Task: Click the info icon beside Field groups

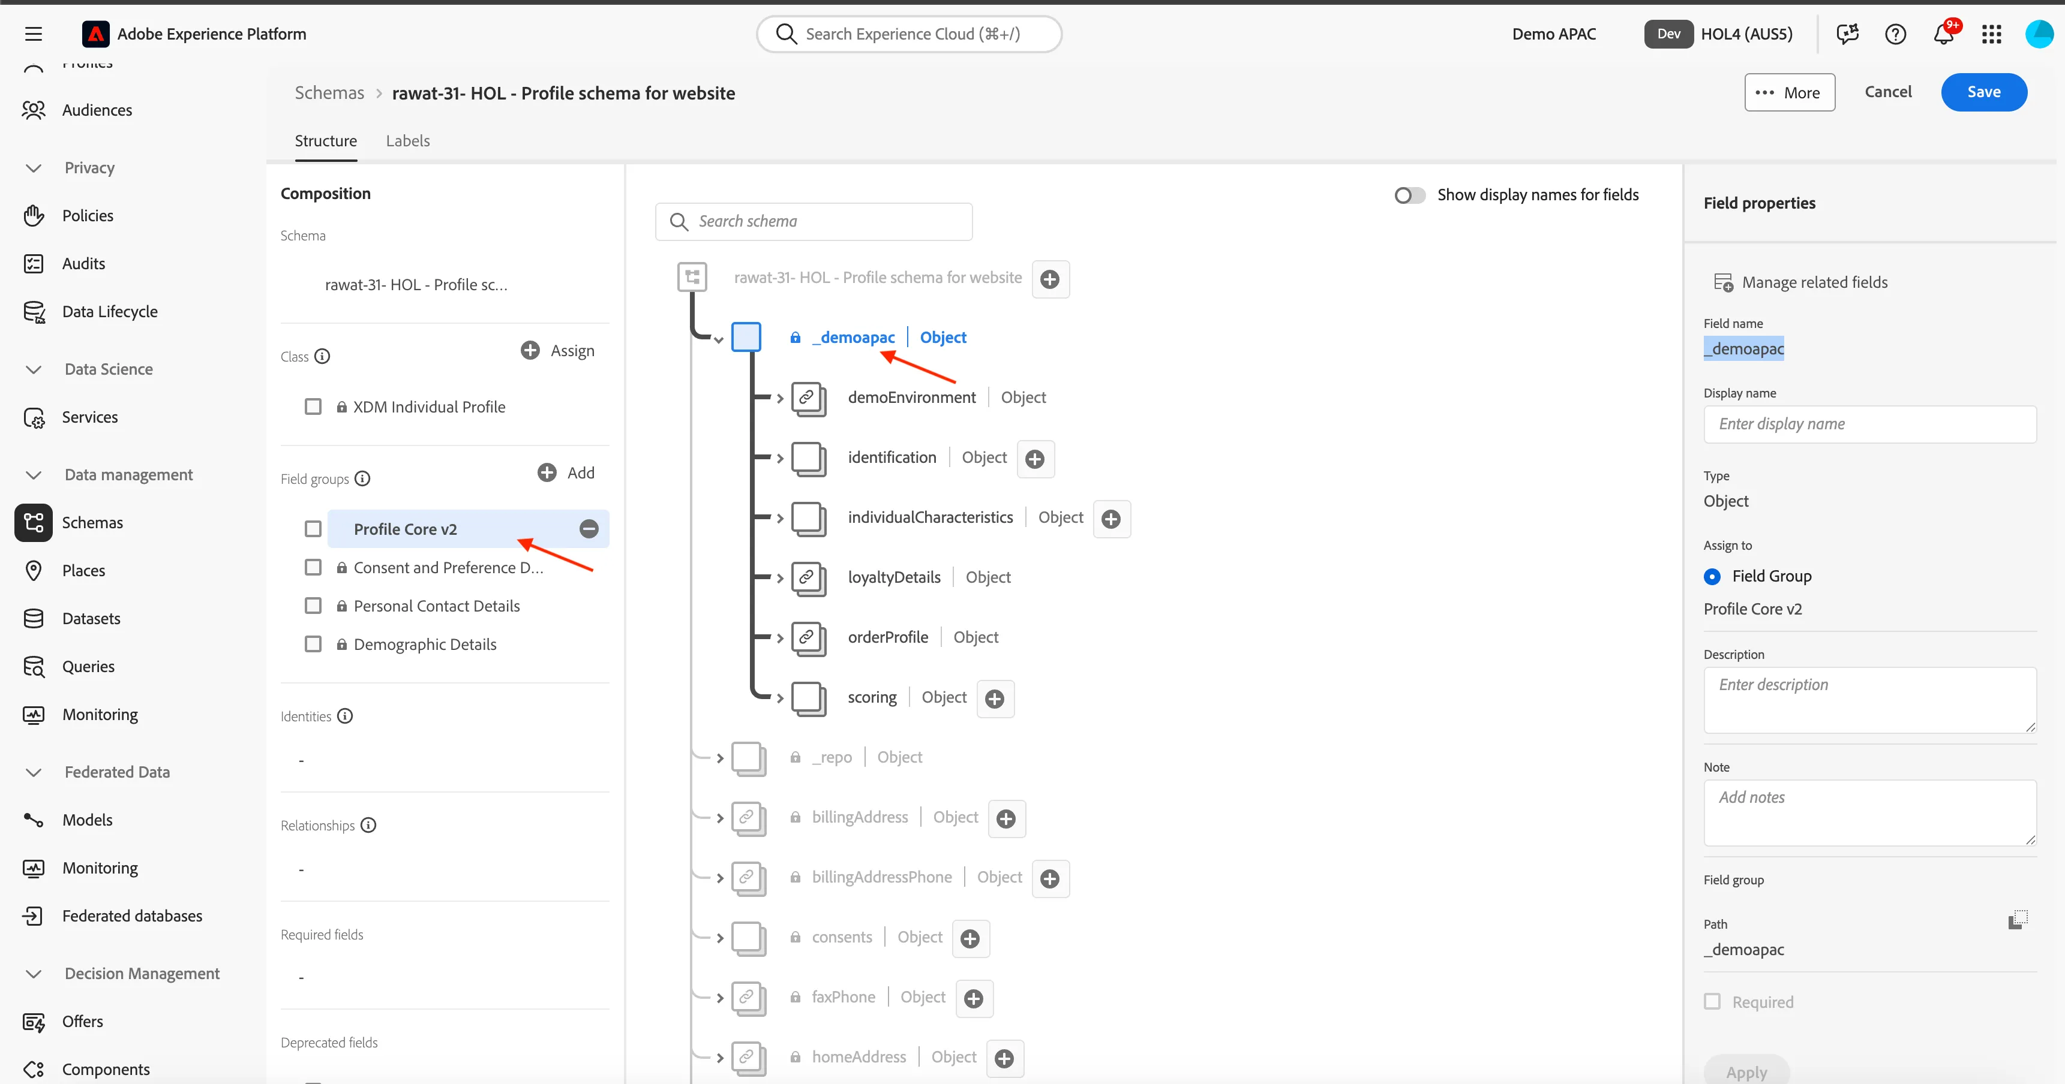Action: click(x=362, y=478)
